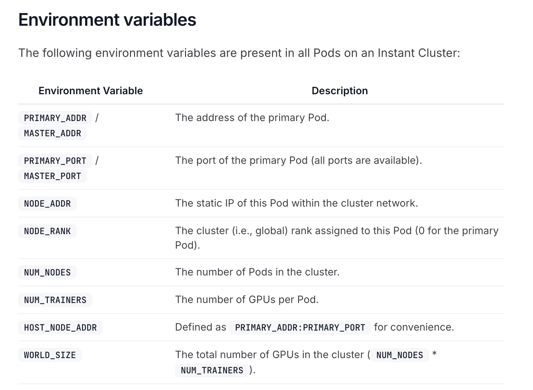
Task: Click the "The address of the primary Pod." text
Action: [252, 118]
